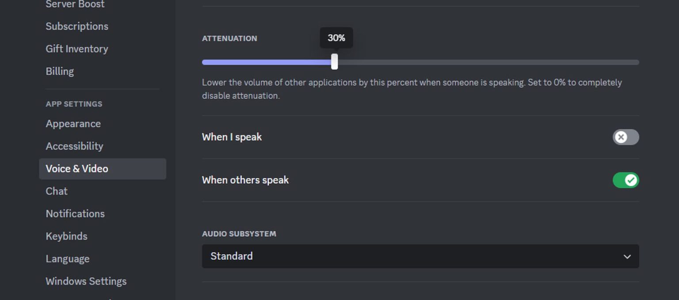
Task: Go to Notifications settings
Action: pyautogui.click(x=75, y=214)
